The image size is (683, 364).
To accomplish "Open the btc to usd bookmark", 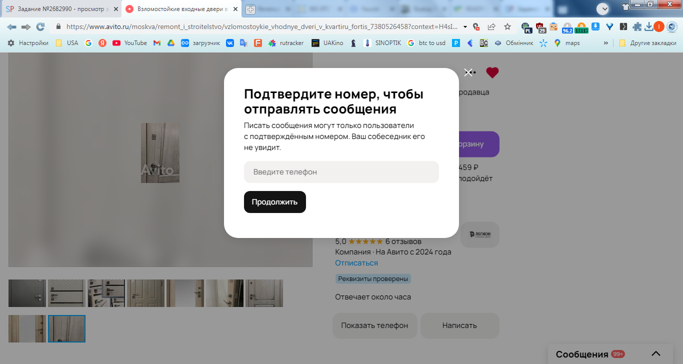I will pos(426,43).
